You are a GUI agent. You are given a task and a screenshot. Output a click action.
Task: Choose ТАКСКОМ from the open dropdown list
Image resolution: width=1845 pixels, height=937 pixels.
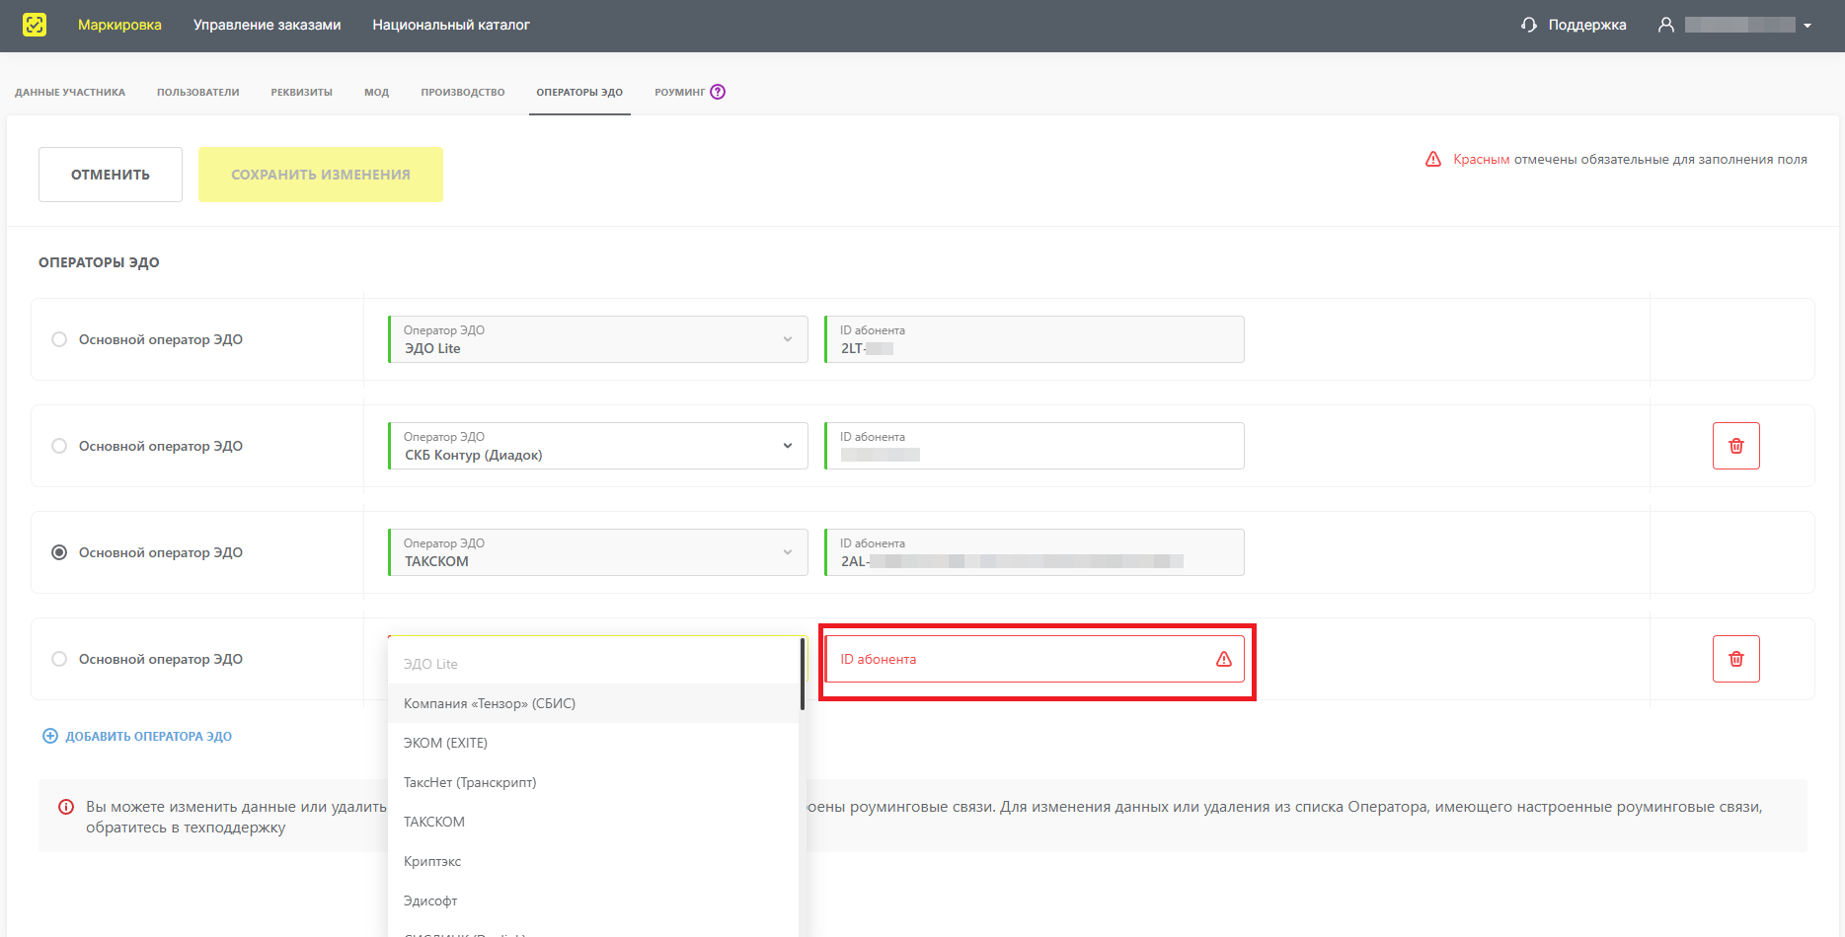593,822
